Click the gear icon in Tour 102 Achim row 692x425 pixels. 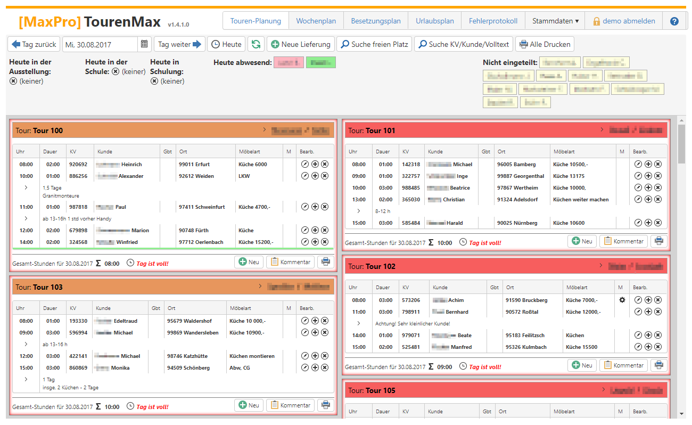tap(622, 300)
